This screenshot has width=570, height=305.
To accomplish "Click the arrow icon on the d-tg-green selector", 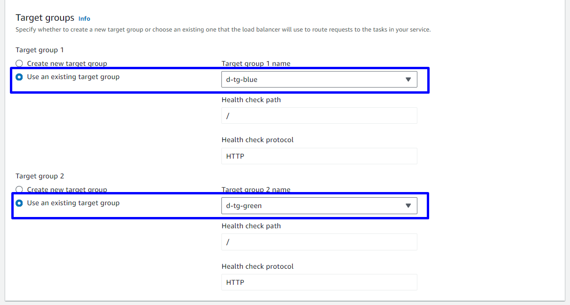I will (x=408, y=206).
